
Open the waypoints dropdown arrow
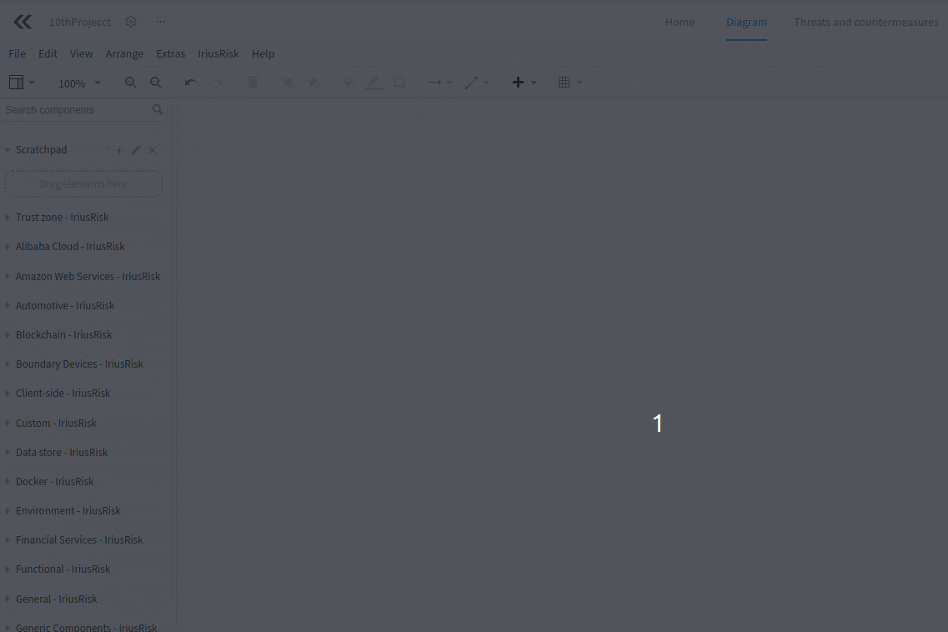[x=486, y=83]
